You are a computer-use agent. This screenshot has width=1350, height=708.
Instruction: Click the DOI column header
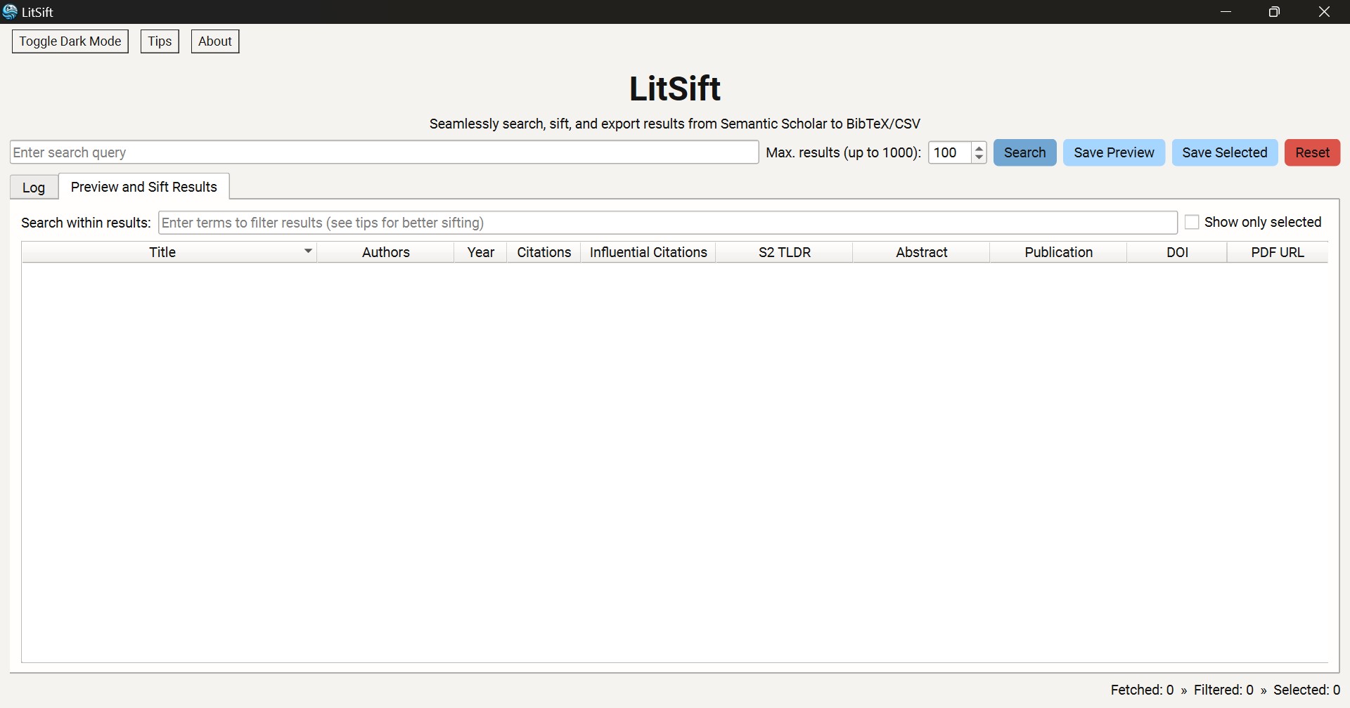(1177, 252)
